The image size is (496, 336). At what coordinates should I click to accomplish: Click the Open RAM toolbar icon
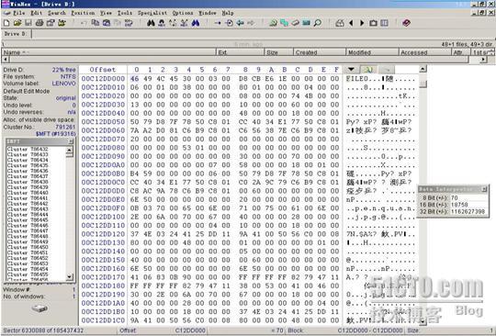(306, 23)
